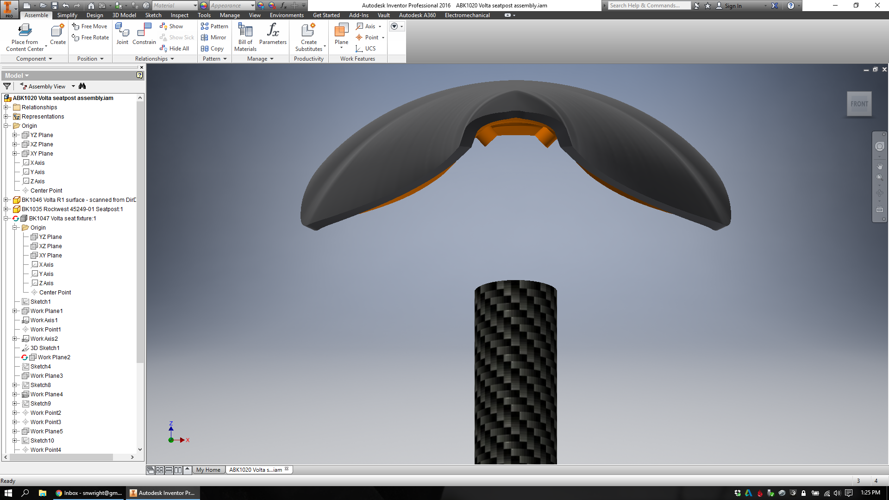Image resolution: width=889 pixels, height=500 pixels.
Task: Expand BK1035 Rockwest Seatpost:1 node
Action: [x=6, y=209]
